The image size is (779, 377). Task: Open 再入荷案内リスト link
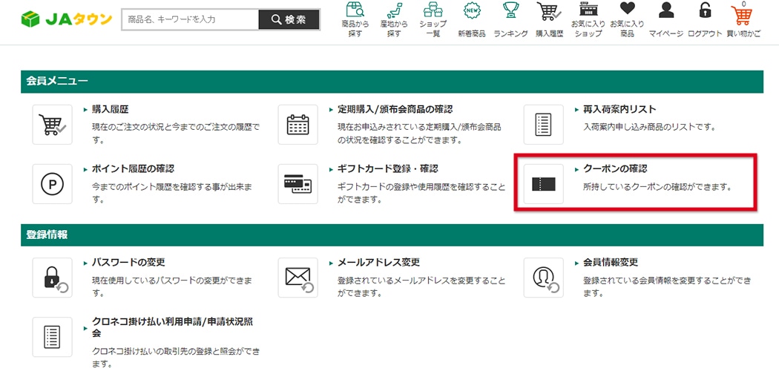[619, 109]
